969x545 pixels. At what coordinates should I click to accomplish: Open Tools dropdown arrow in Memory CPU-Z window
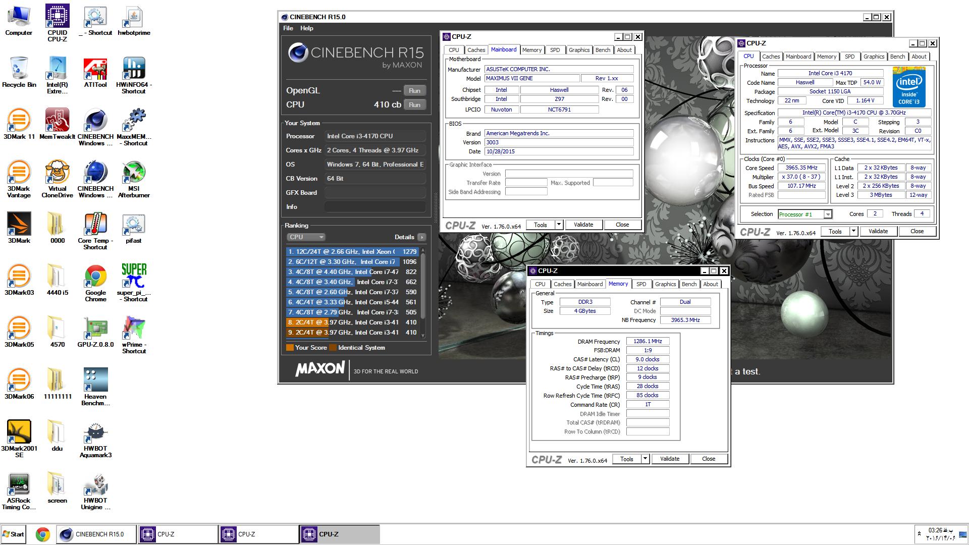click(x=645, y=459)
